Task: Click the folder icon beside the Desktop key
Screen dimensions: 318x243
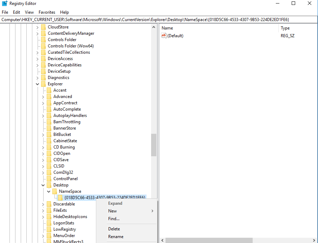Action: pos(49,185)
